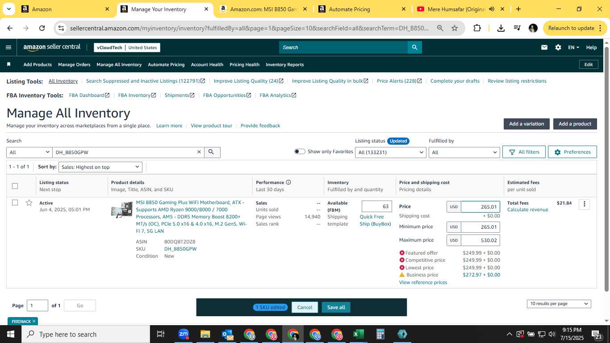
Task: Clear the DH_B850GPW search term
Action: 199,152
